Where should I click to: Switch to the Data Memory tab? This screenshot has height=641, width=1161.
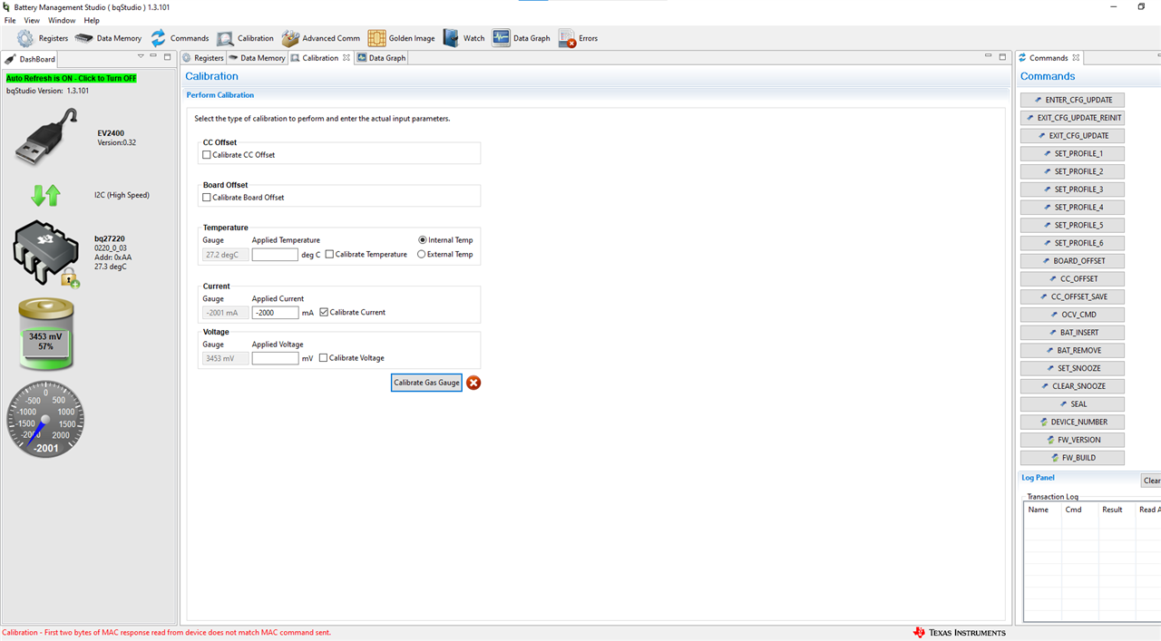coord(258,58)
